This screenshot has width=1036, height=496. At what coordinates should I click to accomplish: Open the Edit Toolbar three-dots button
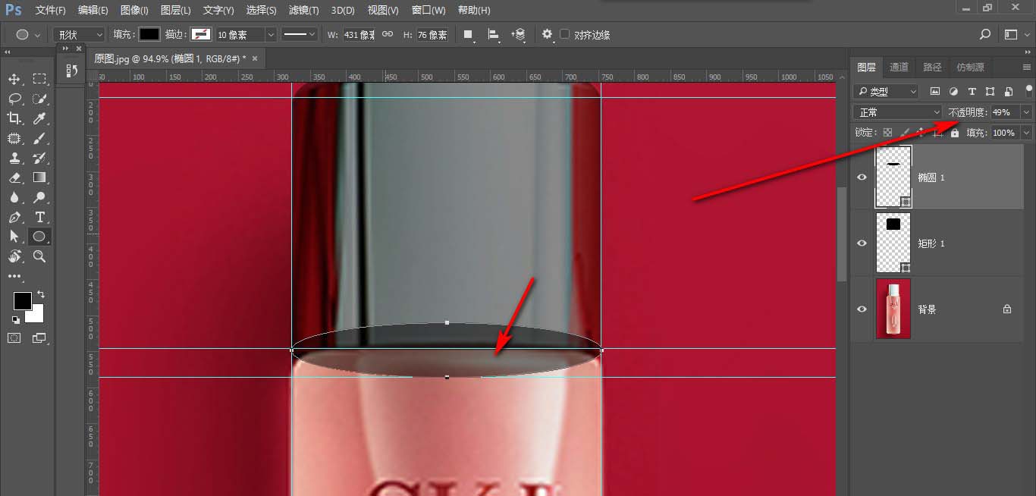pos(14,277)
